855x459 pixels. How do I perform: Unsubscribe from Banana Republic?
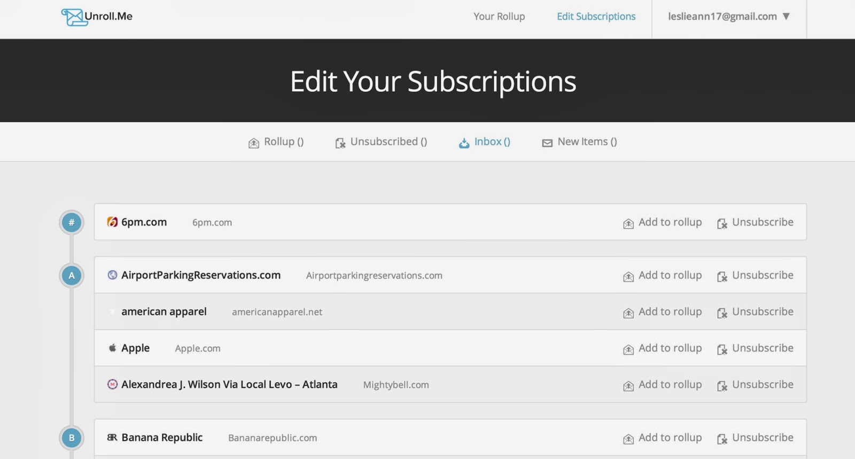tap(755, 438)
